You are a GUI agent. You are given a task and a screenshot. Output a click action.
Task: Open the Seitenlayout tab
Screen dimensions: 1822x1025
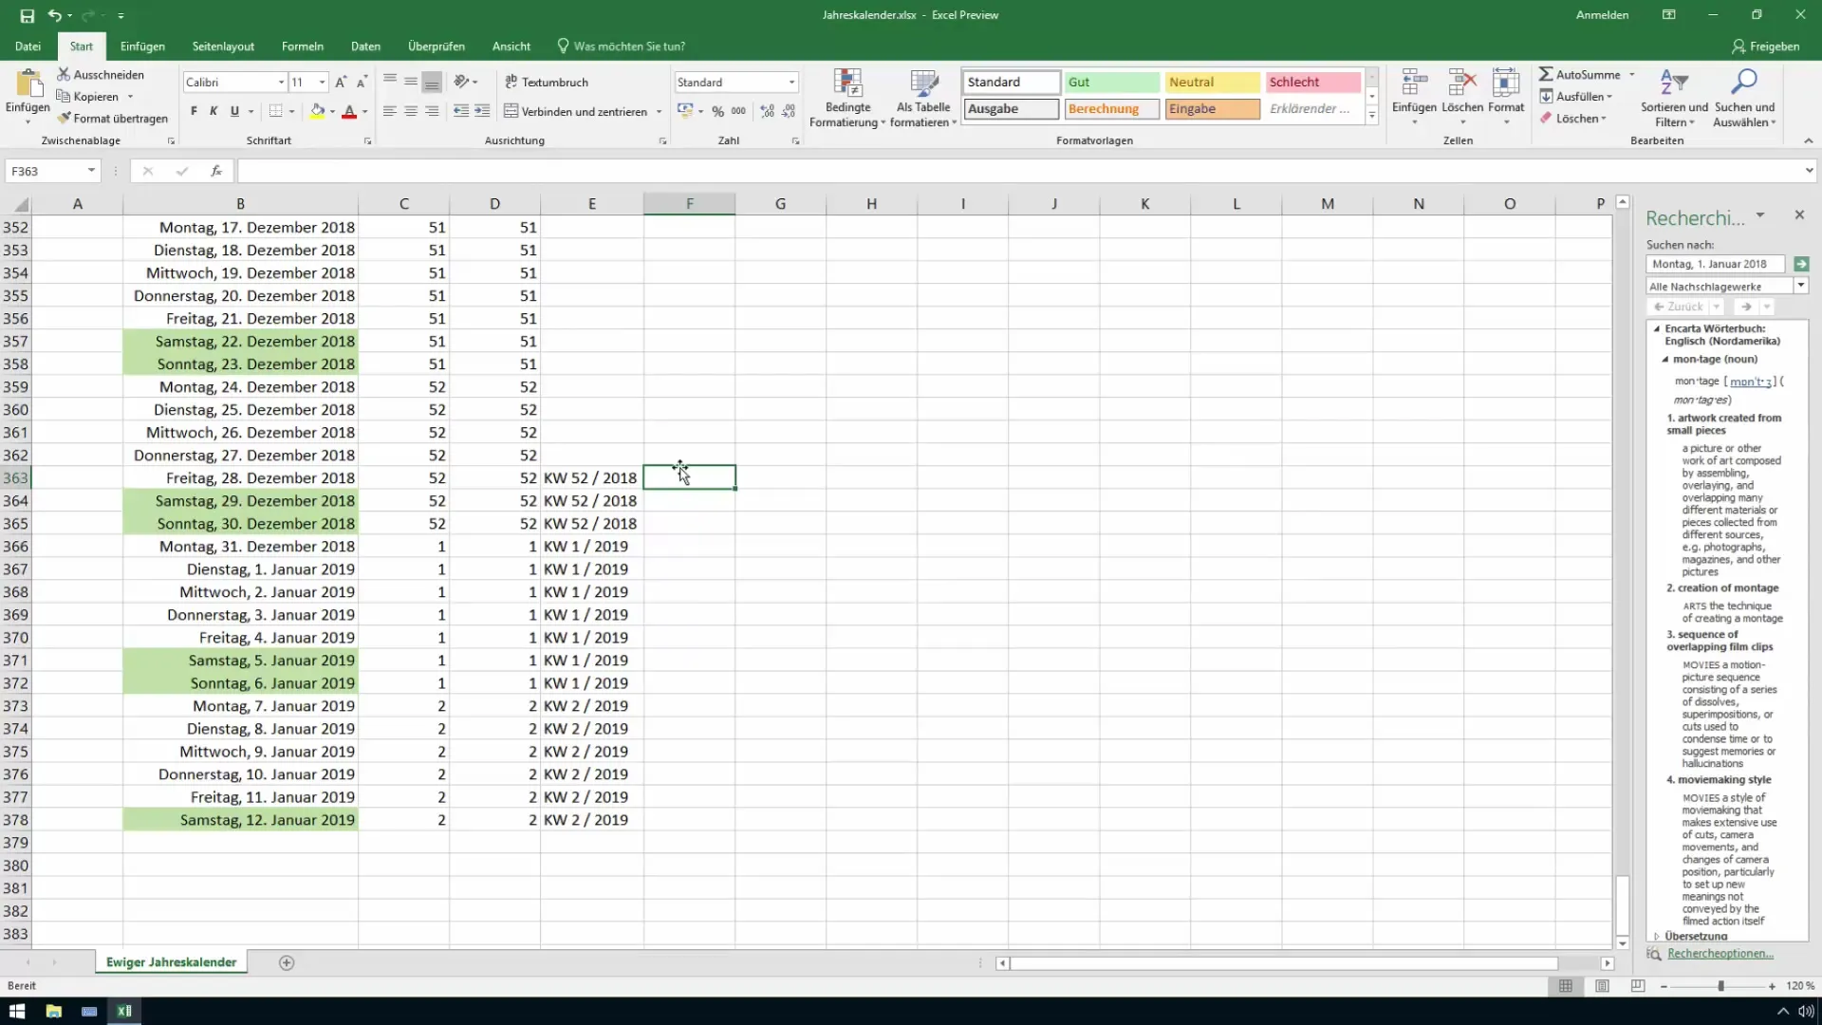pos(223,46)
